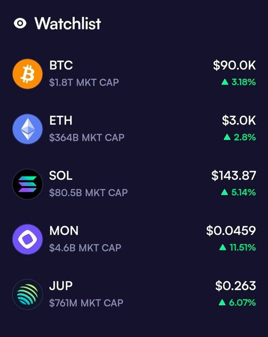268x337 pixels.
Task: Click the $90.0K Bitcoin price
Action: pyautogui.click(x=234, y=66)
